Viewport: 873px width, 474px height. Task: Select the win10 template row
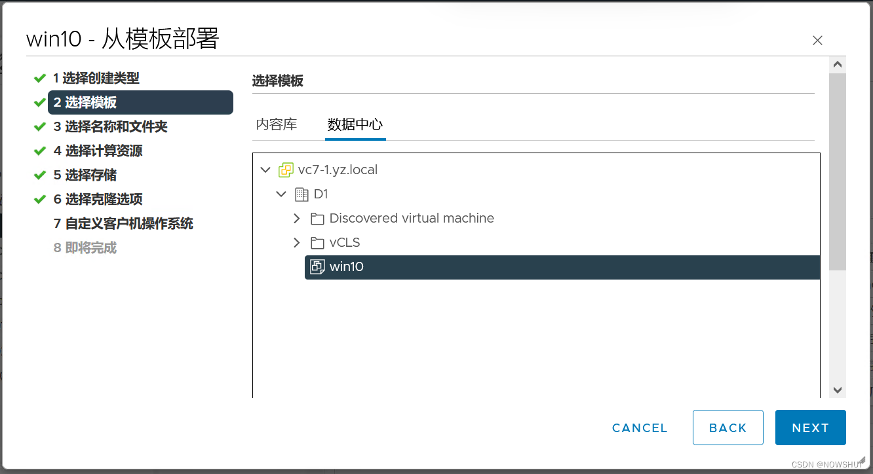tap(562, 267)
